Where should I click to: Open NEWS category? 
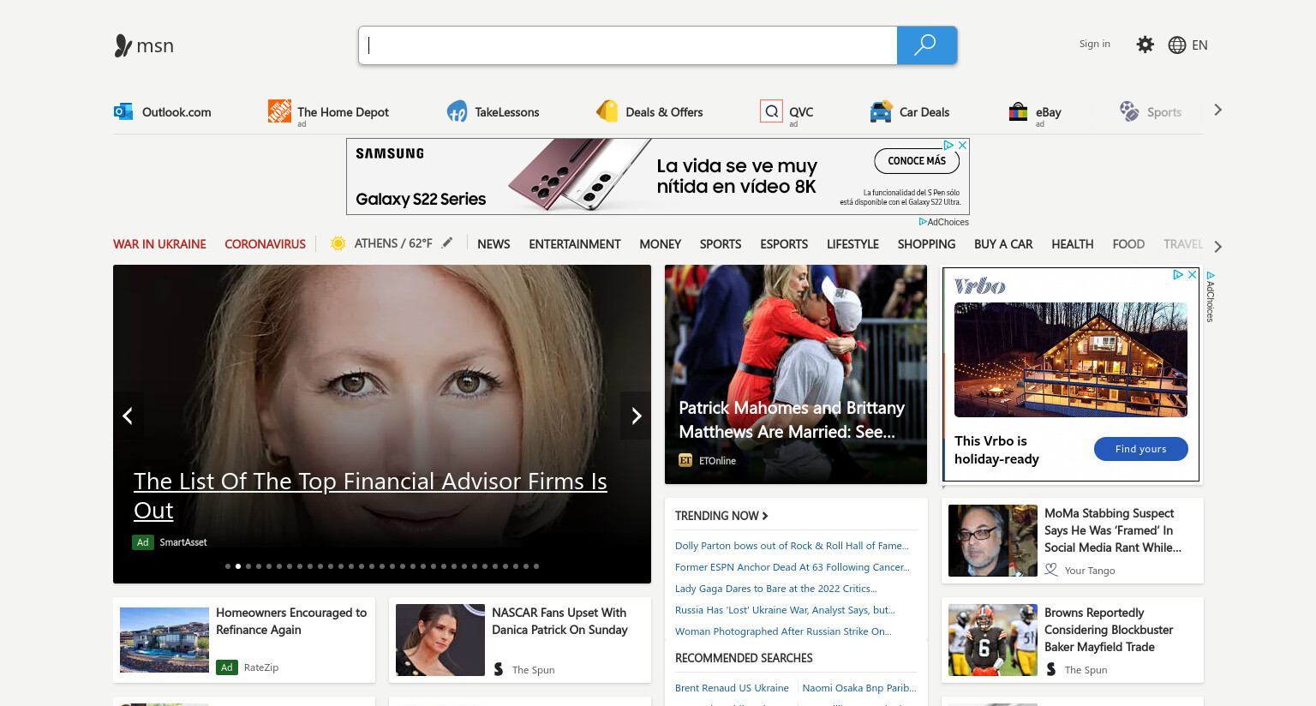click(x=493, y=244)
